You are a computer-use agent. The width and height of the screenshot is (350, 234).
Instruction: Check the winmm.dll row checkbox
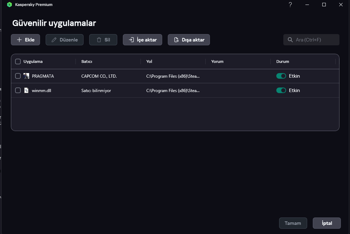click(x=18, y=90)
